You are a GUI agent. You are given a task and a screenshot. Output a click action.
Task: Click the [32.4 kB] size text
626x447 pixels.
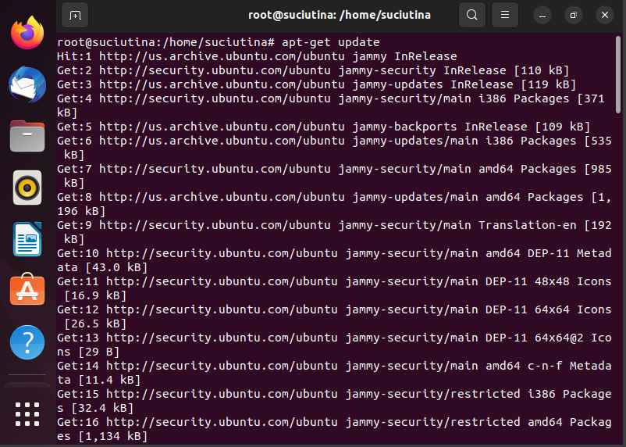pyautogui.click(x=102, y=408)
